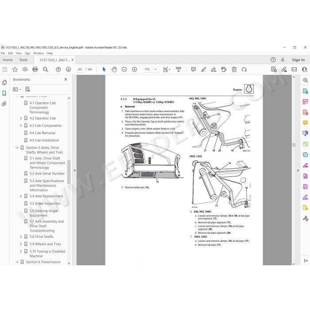This screenshot has width=310, height=310.
Task: Switch to the Tools tab
Action: tap(23, 60)
